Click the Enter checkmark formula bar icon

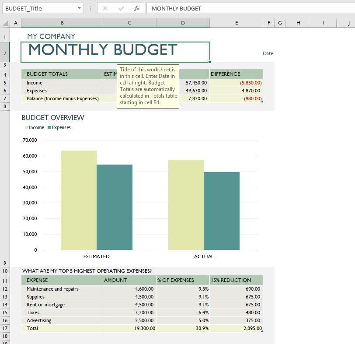click(x=121, y=9)
